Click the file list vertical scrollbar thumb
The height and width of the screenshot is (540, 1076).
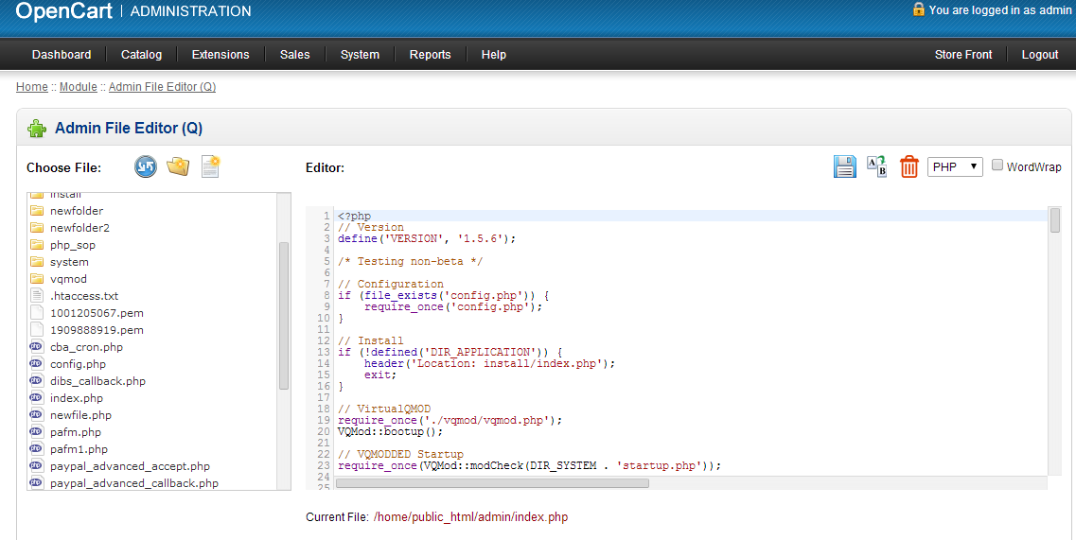coord(283,316)
